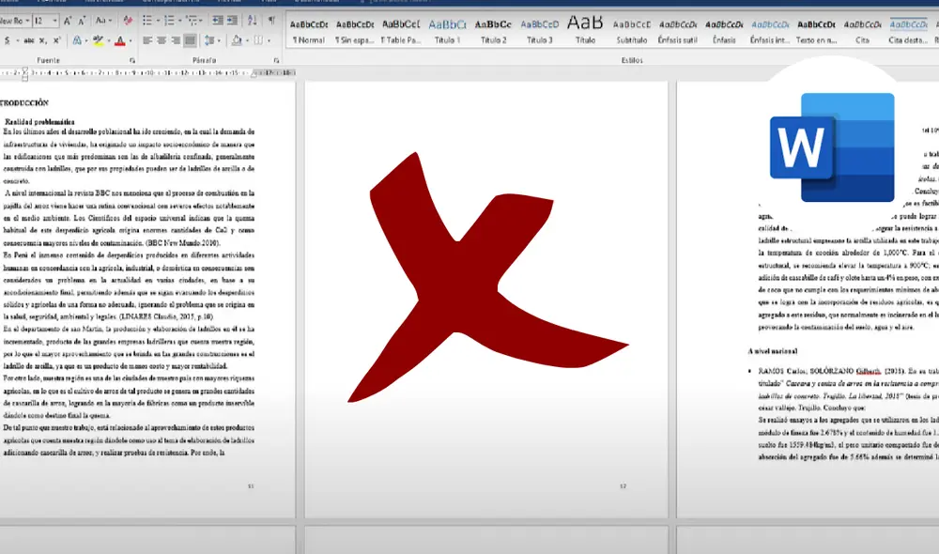Pick the red font color swatch
939x554 pixels.
tap(119, 40)
